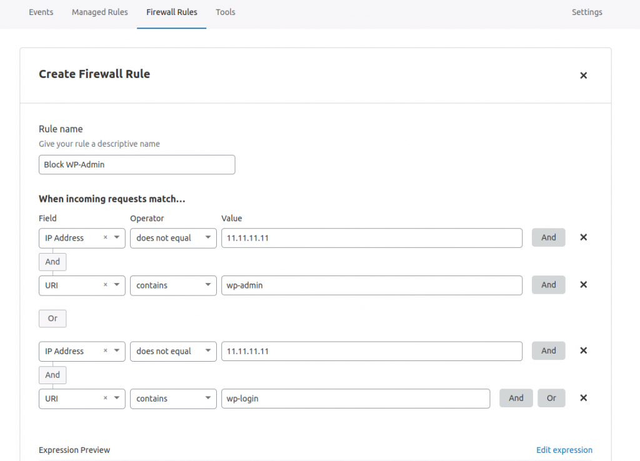Image resolution: width=640 pixels, height=461 pixels.
Task: Delete the IP Address row grouped with wp-admin
Action: pyautogui.click(x=583, y=237)
